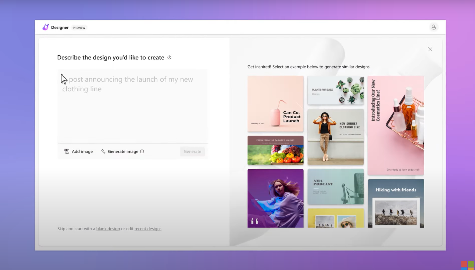Click the info icon next to Generate image
The width and height of the screenshot is (475, 270).
coord(142,151)
